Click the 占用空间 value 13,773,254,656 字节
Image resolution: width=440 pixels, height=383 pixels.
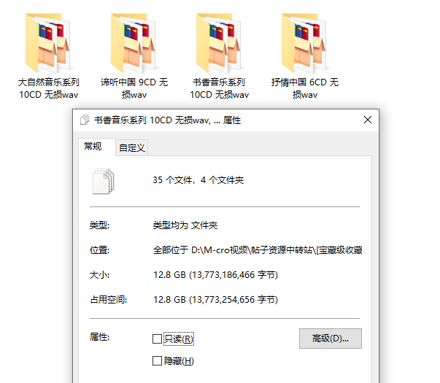(x=215, y=300)
